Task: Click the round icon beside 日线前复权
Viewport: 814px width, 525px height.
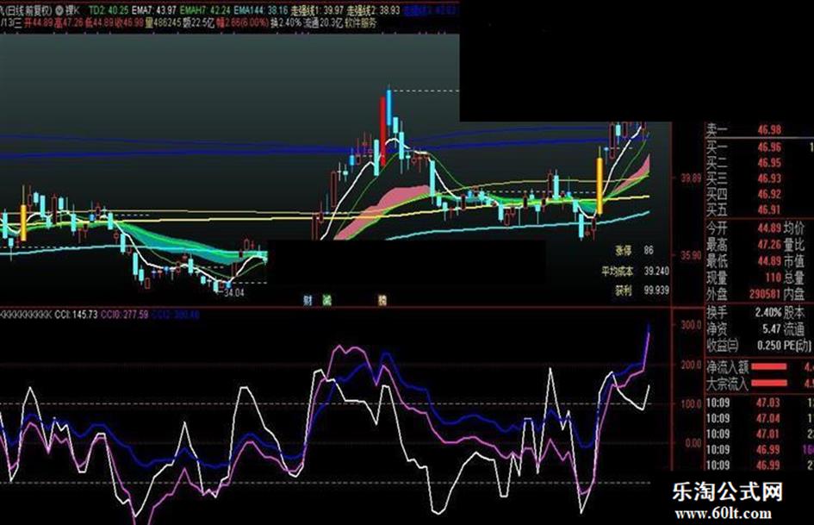Action: tap(59, 9)
